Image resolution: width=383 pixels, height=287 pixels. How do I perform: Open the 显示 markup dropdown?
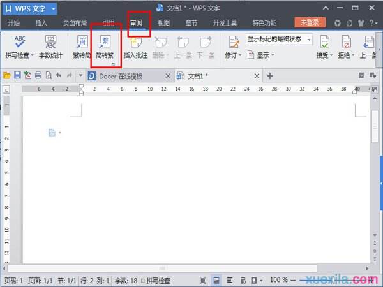point(260,55)
